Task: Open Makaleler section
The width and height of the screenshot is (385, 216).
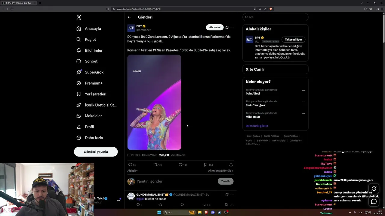Action: [89, 116]
